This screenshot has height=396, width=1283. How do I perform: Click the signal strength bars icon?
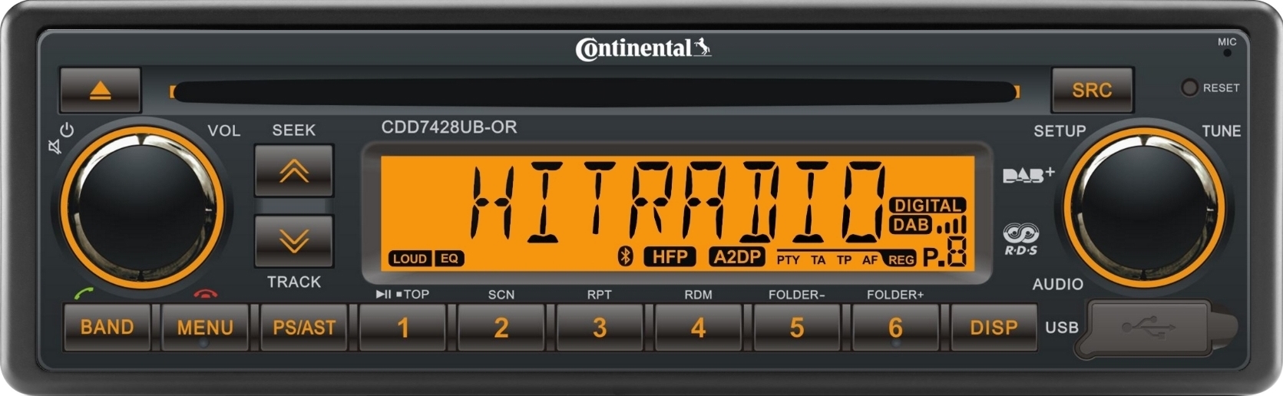click(x=951, y=225)
